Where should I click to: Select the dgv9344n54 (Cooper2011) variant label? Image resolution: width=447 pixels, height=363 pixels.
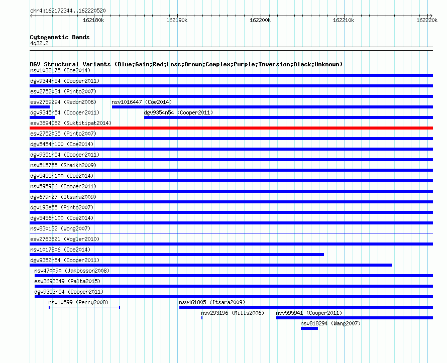(65, 81)
